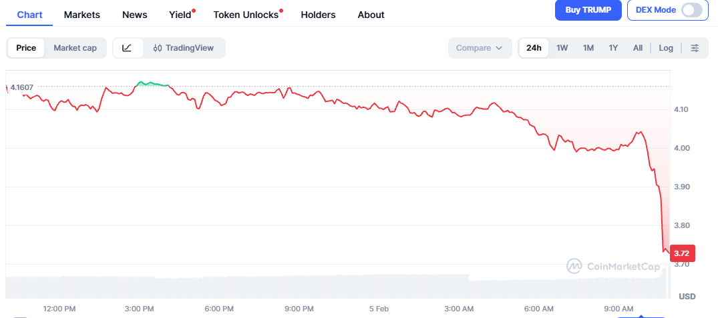This screenshot has width=718, height=318.
Task: Select the 1M time range
Action: (x=588, y=48)
